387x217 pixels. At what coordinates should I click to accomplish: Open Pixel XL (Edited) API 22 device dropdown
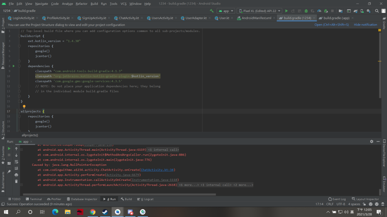pyautogui.click(x=259, y=11)
